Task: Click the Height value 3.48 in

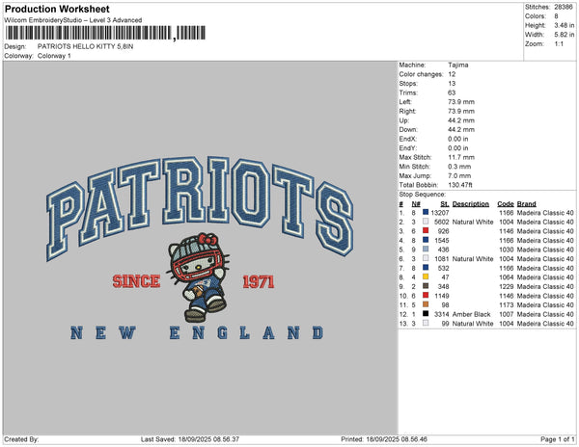Action: tap(564, 25)
